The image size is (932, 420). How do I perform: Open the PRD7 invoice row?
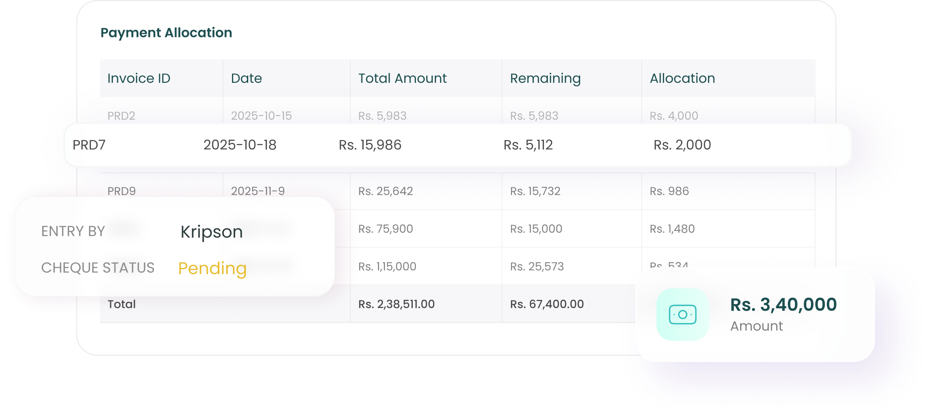[x=89, y=145]
